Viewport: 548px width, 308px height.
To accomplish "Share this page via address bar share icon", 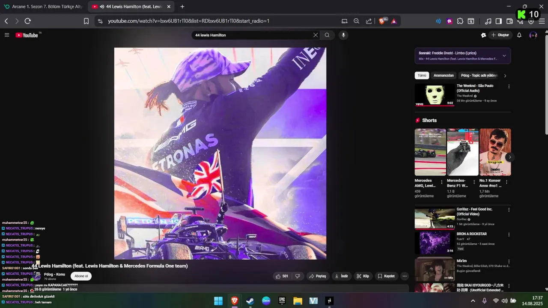I will [x=369, y=21].
